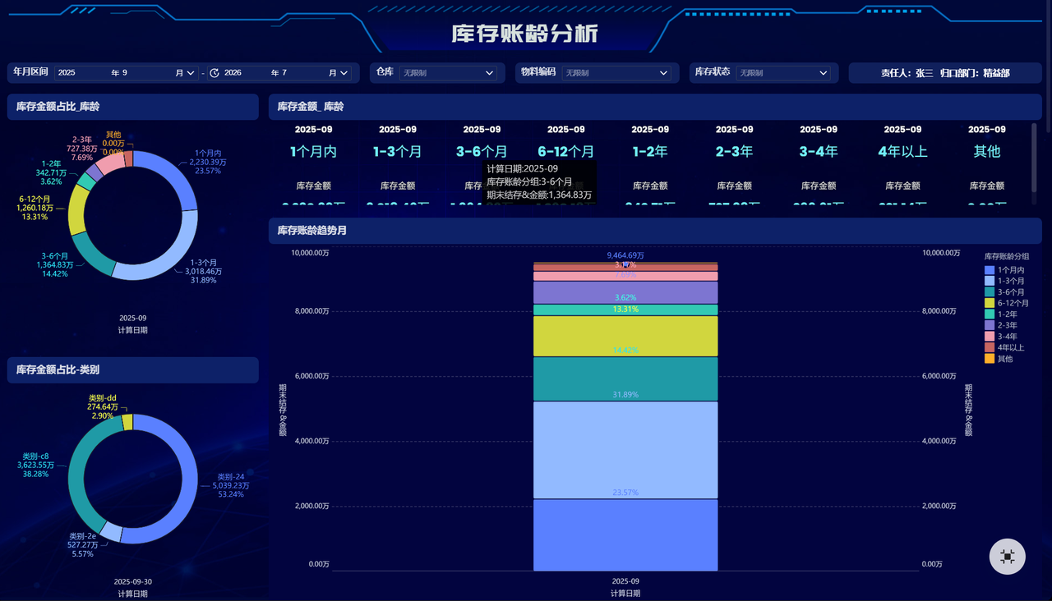Screen dimensions: 1052x601
Task: Click the 类别-24 5,039.23万 donut label
Action: tap(230, 486)
